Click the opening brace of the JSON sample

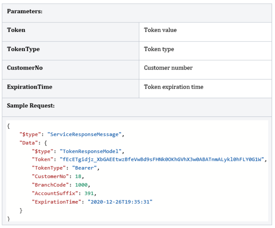(8, 126)
